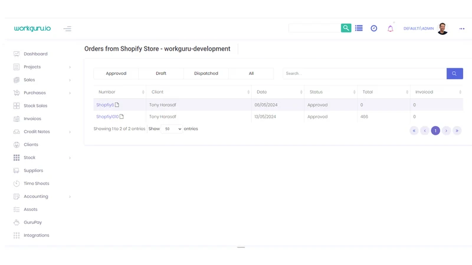The height and width of the screenshot is (265, 472).
Task: Open Suppliers in the sidebar
Action: tap(34, 170)
